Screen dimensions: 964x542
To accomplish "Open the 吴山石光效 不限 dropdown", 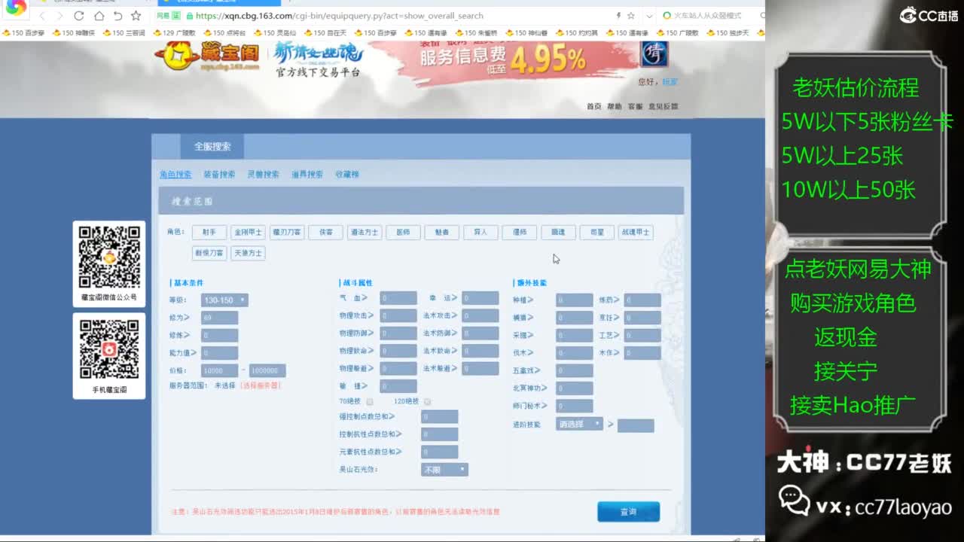I will (x=444, y=468).
